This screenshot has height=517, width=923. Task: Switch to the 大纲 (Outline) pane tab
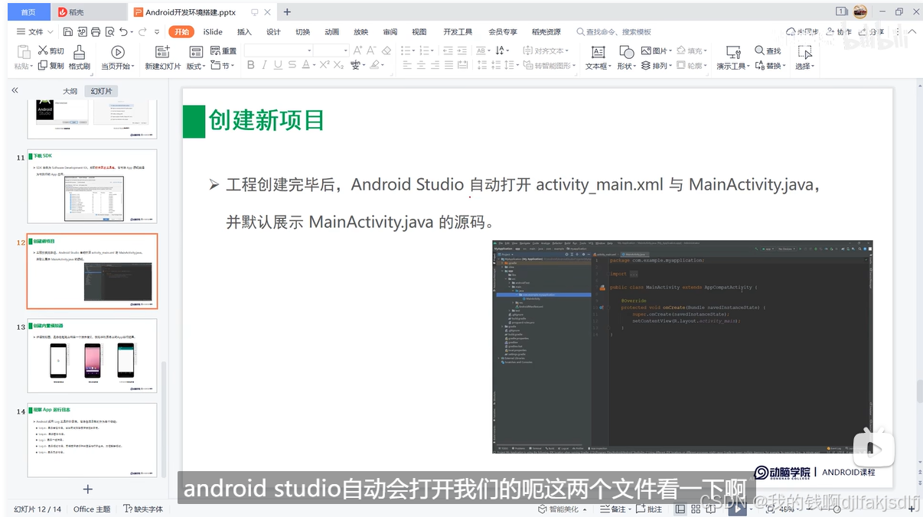70,90
